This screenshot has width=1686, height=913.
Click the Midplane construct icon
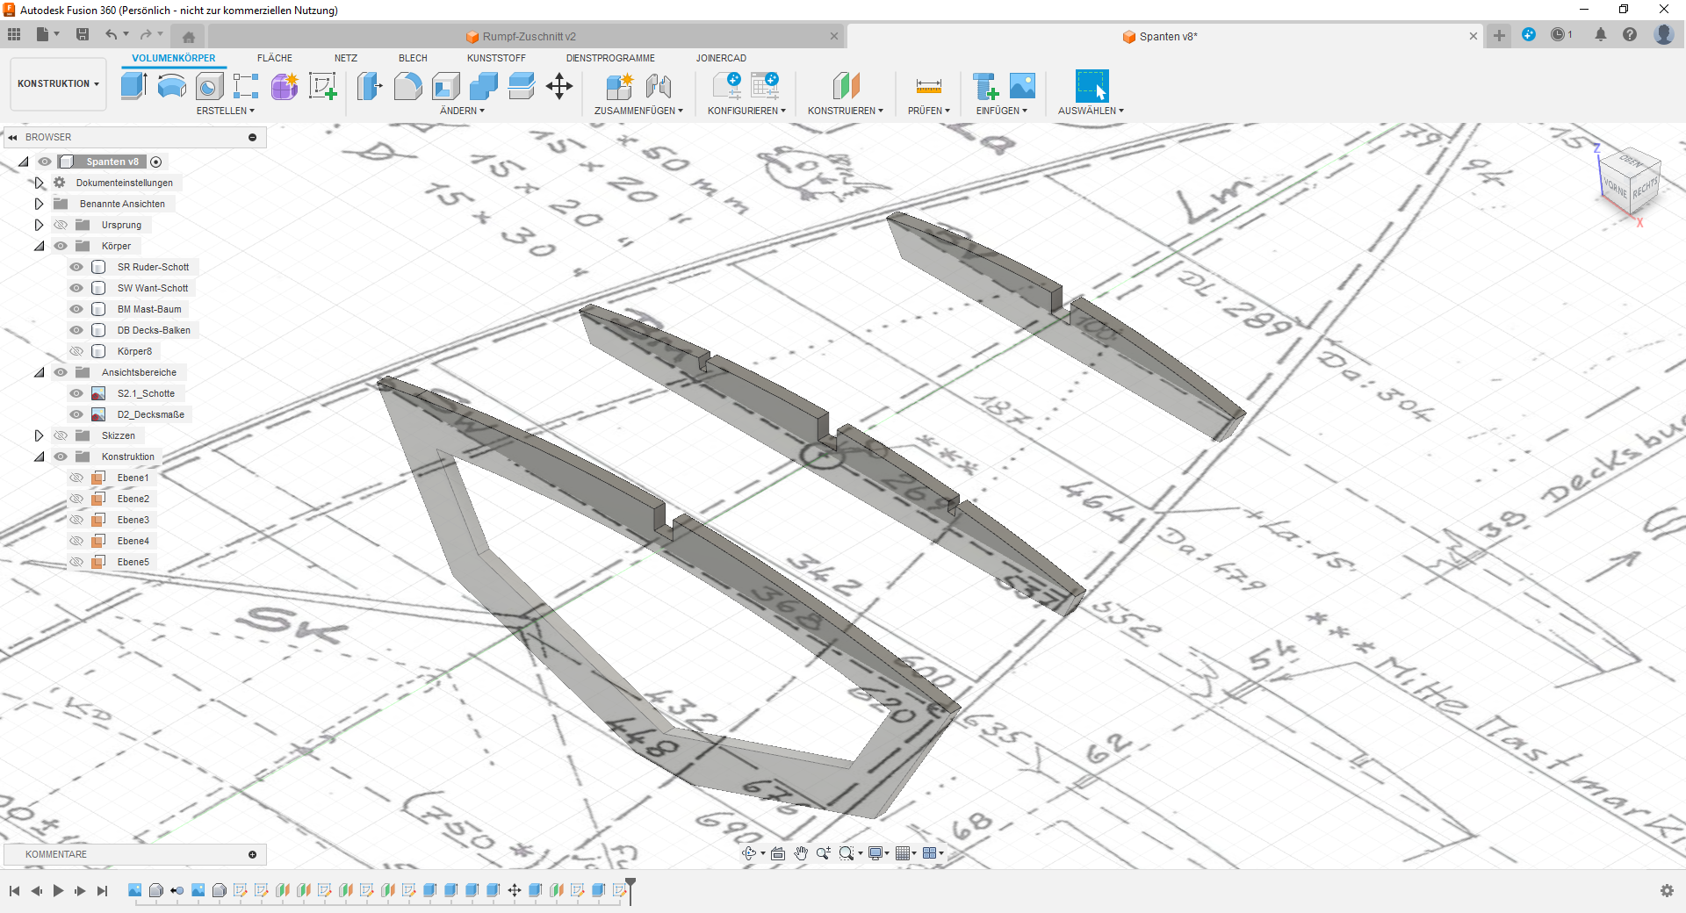[846, 86]
